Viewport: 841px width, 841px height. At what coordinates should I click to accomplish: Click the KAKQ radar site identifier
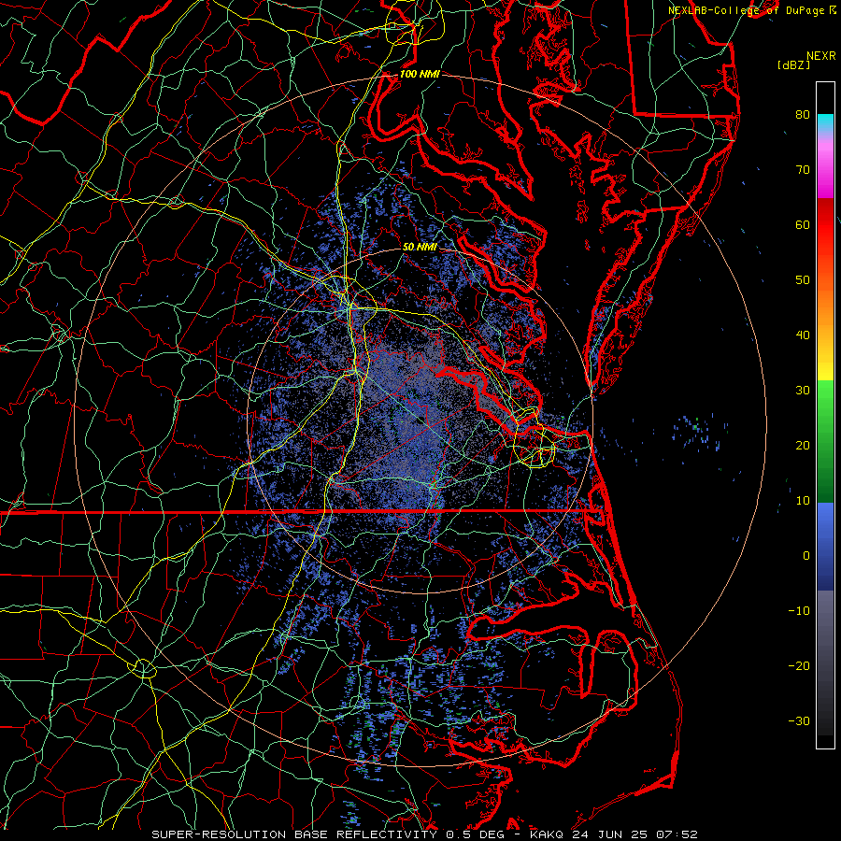point(547,834)
